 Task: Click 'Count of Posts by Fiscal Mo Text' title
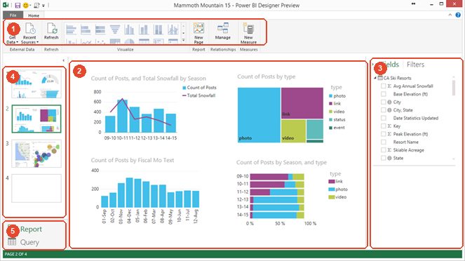tap(133, 160)
